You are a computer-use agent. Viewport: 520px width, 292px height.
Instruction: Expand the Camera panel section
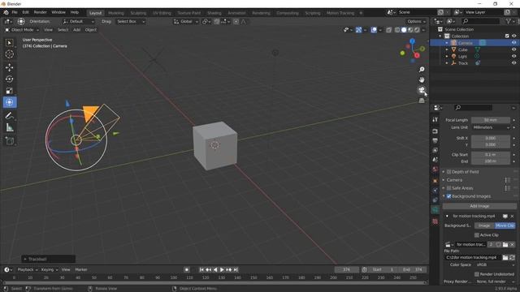(454, 180)
